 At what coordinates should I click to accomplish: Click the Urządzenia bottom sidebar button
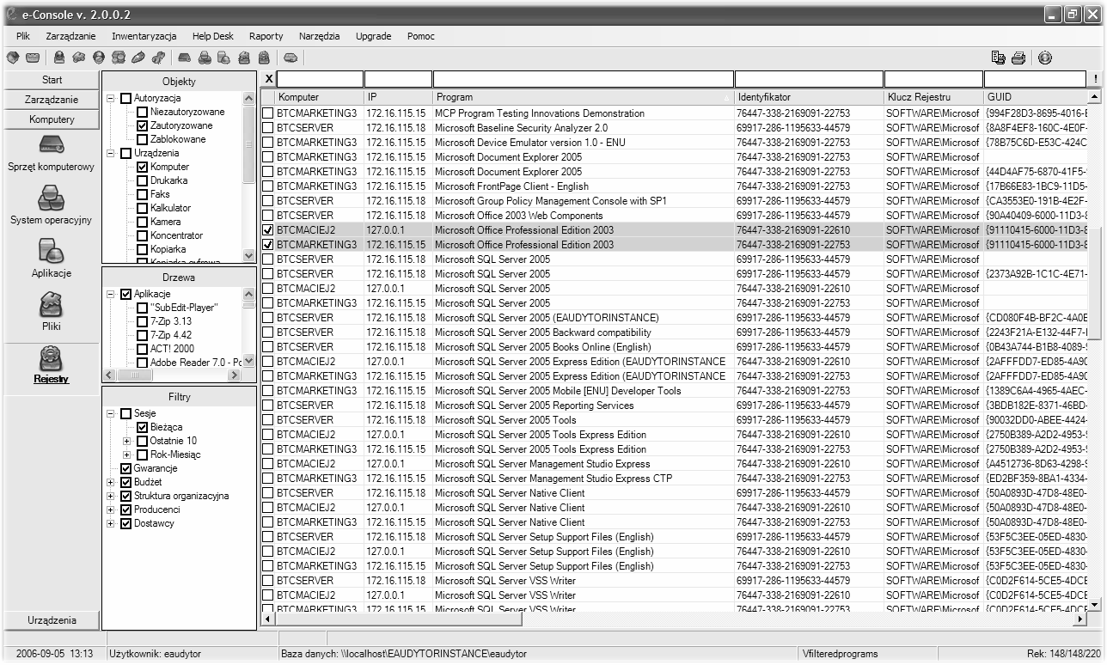[52, 620]
